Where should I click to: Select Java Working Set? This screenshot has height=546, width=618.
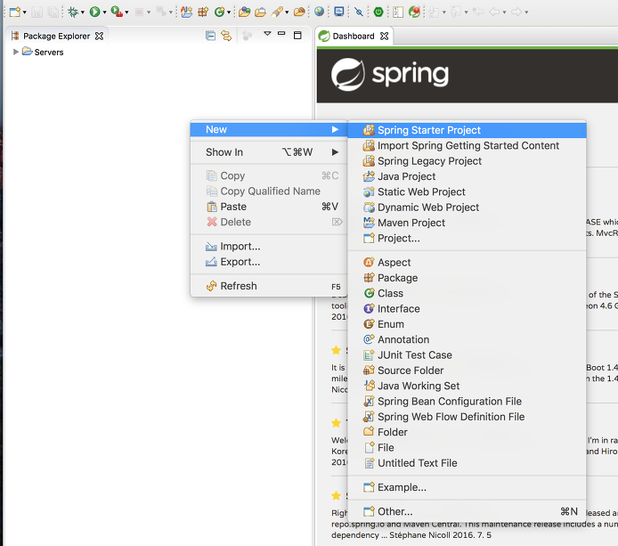coord(467,386)
